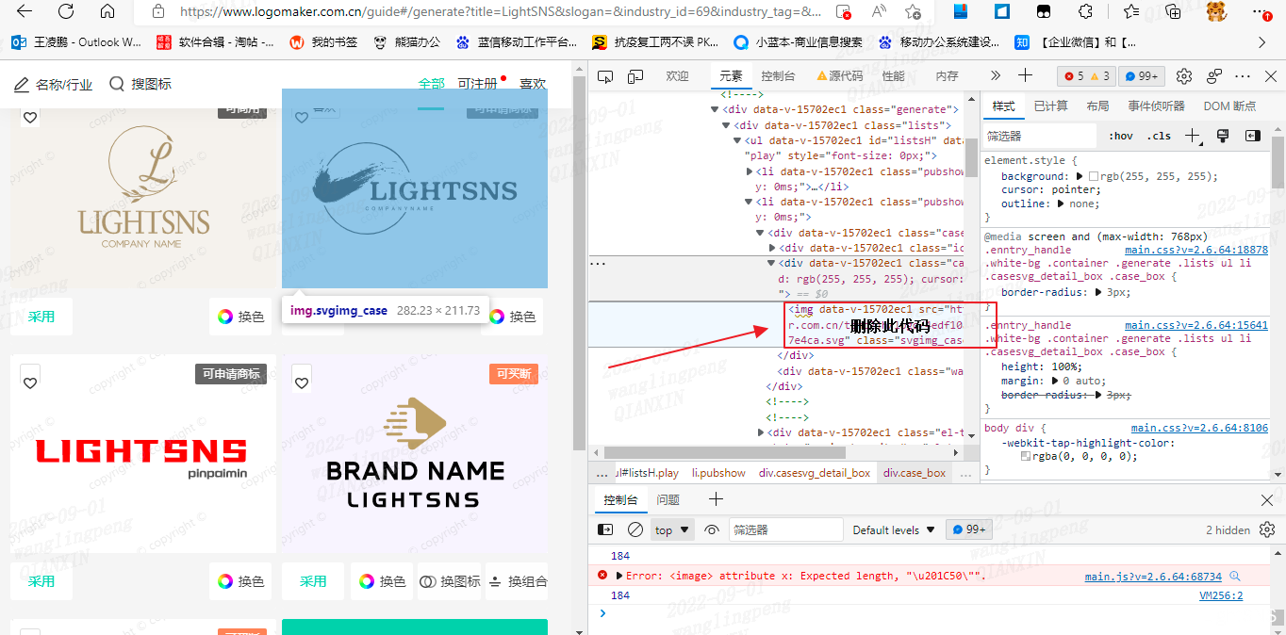
Task: Go back to the previous page
Action: [x=25, y=11]
